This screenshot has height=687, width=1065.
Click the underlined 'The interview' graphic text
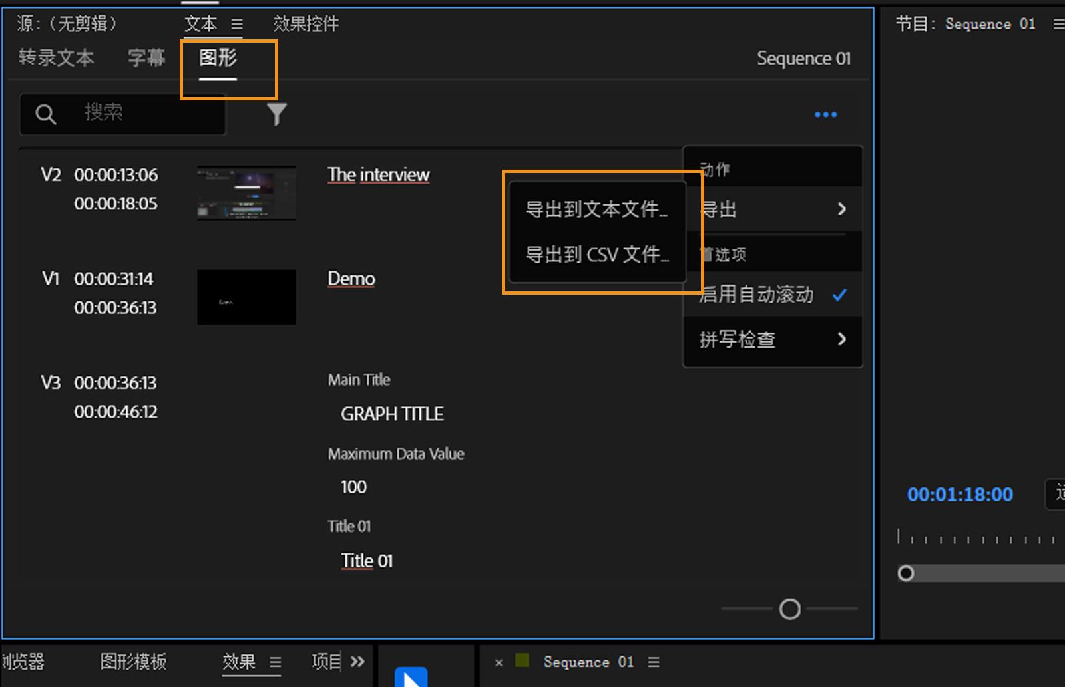pos(377,174)
